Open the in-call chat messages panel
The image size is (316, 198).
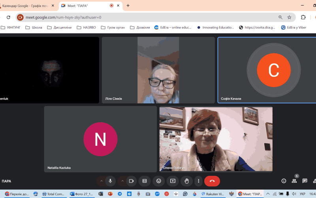click(x=305, y=181)
